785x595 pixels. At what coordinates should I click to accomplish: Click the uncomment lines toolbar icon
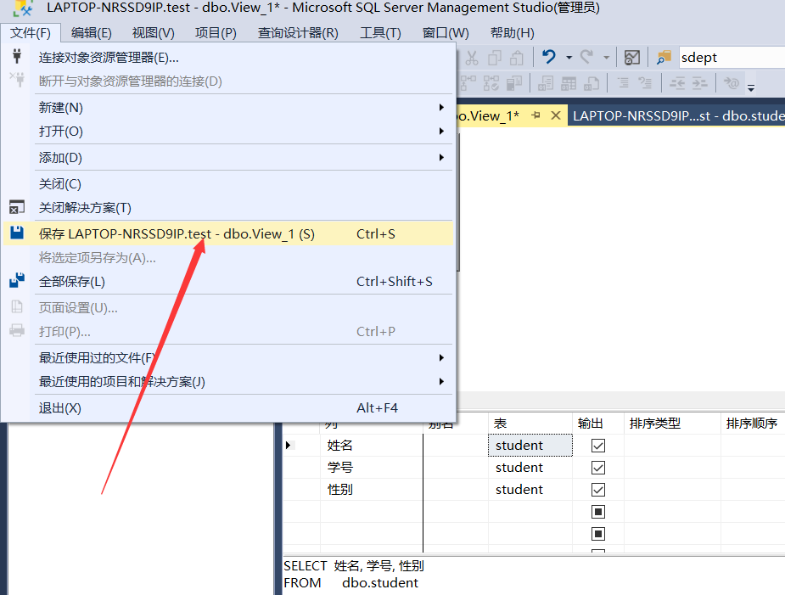tap(645, 82)
